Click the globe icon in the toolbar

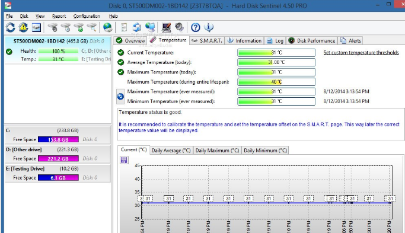tap(107, 27)
